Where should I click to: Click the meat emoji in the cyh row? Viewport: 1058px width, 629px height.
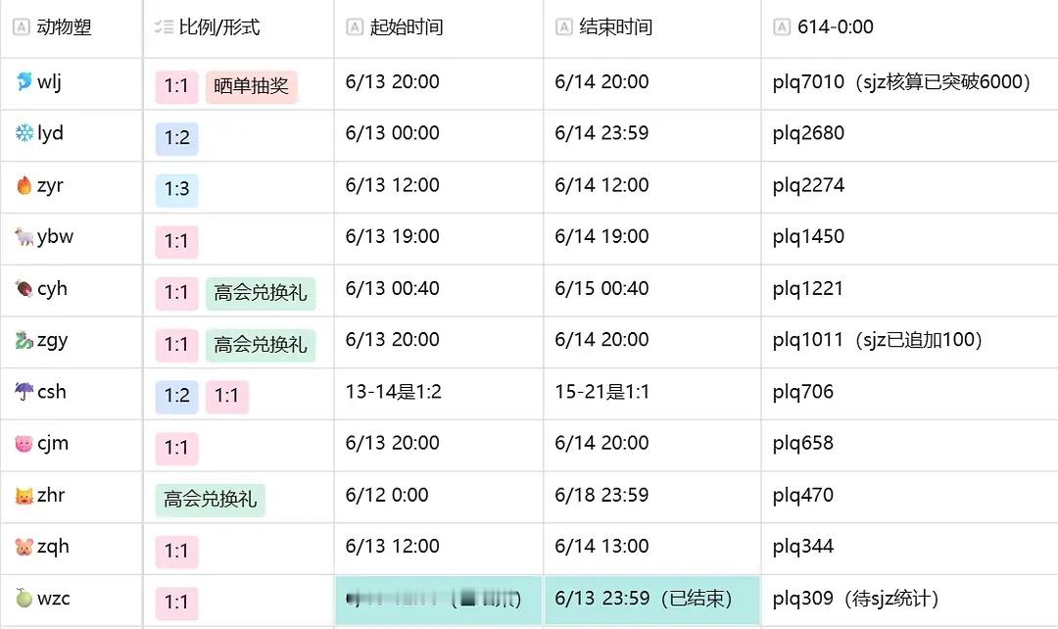point(24,288)
